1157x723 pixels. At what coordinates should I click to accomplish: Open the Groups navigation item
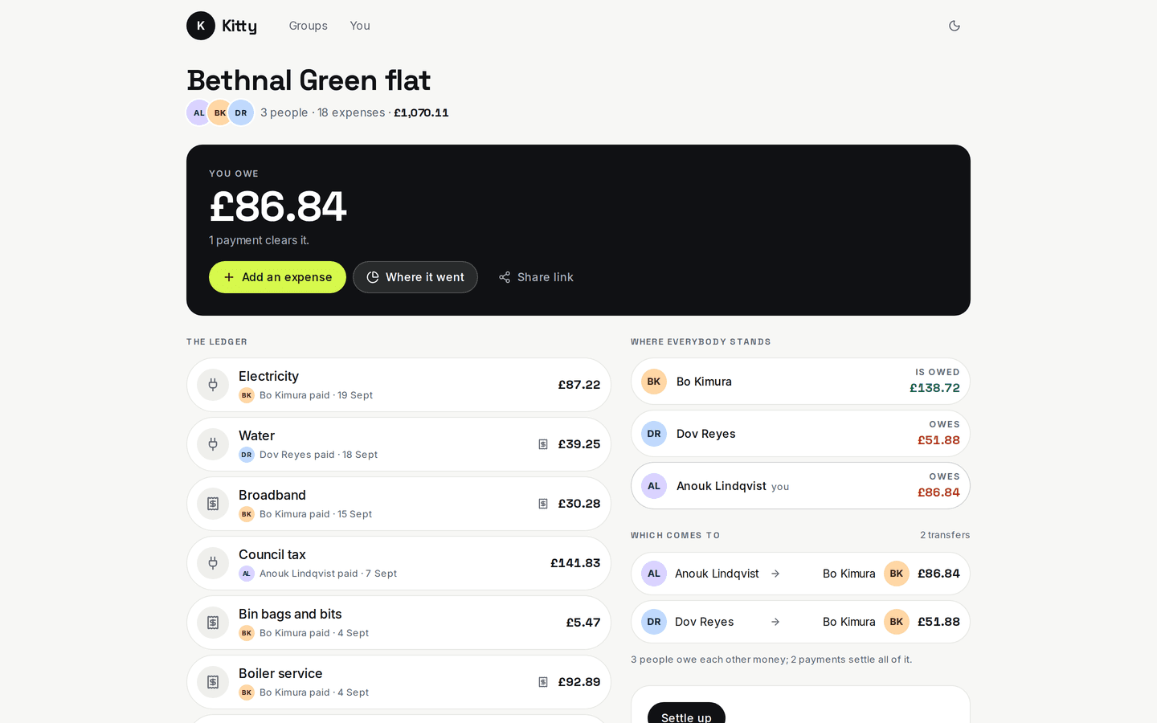[309, 26]
